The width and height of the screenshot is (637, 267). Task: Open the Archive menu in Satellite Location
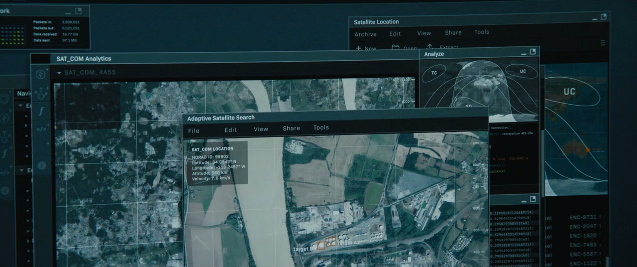pos(365,34)
